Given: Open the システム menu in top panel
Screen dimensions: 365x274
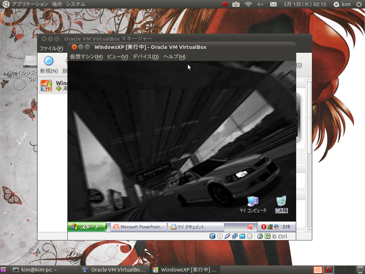Looking at the screenshot, I should click(76, 4).
